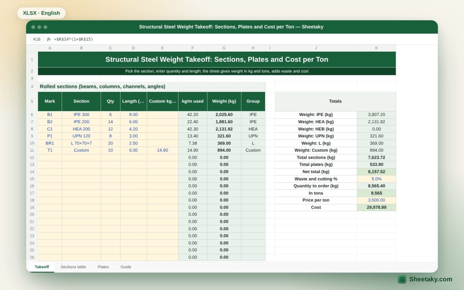Click the Weight: HEB (kg) label
Viewport: 464px width, 290px height.
316,129
